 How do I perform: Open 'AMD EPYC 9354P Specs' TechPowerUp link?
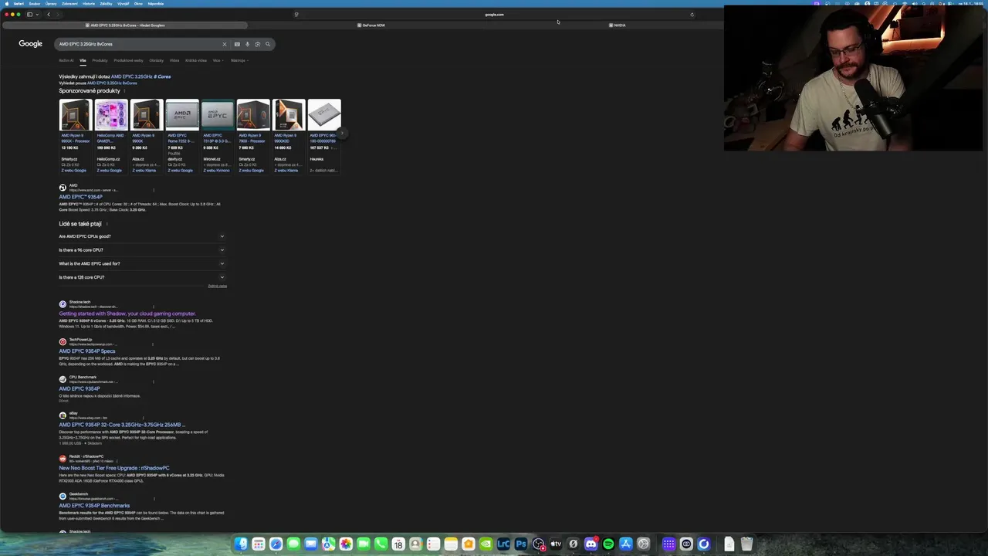click(x=86, y=351)
